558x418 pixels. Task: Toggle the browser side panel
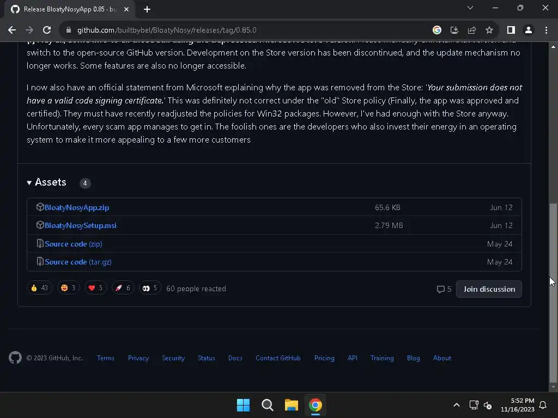coord(511,30)
